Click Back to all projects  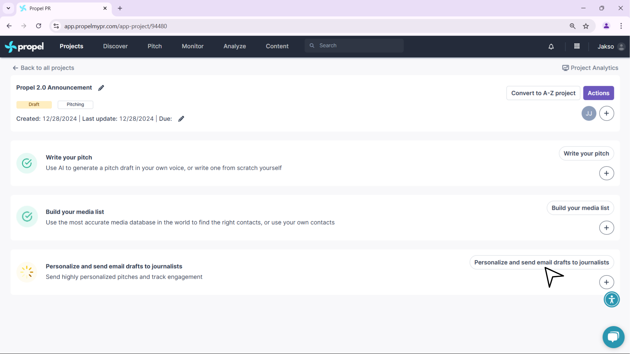(43, 68)
